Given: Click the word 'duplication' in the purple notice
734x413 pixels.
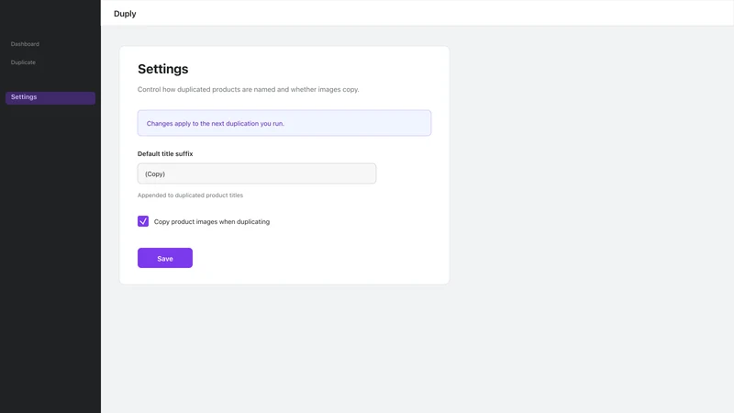Looking at the screenshot, I should 242,124.
